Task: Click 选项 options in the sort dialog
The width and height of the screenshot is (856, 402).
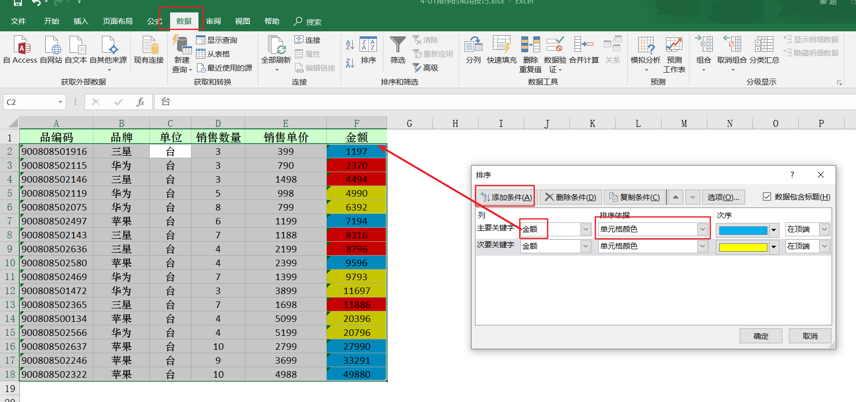Action: pyautogui.click(x=723, y=197)
